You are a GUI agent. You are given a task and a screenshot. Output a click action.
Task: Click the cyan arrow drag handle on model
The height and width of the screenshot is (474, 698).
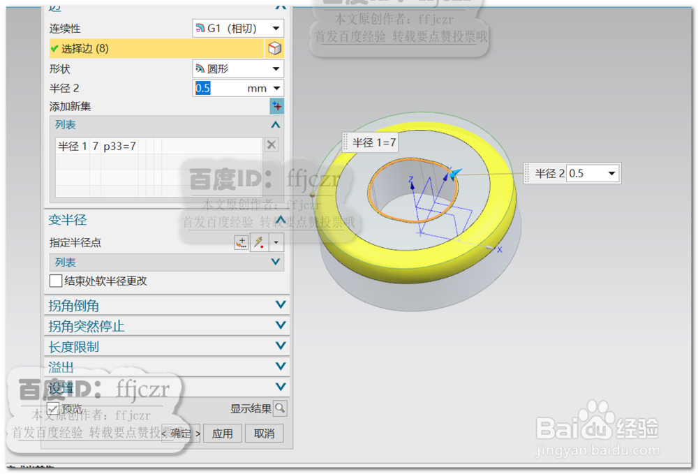pyautogui.click(x=455, y=173)
